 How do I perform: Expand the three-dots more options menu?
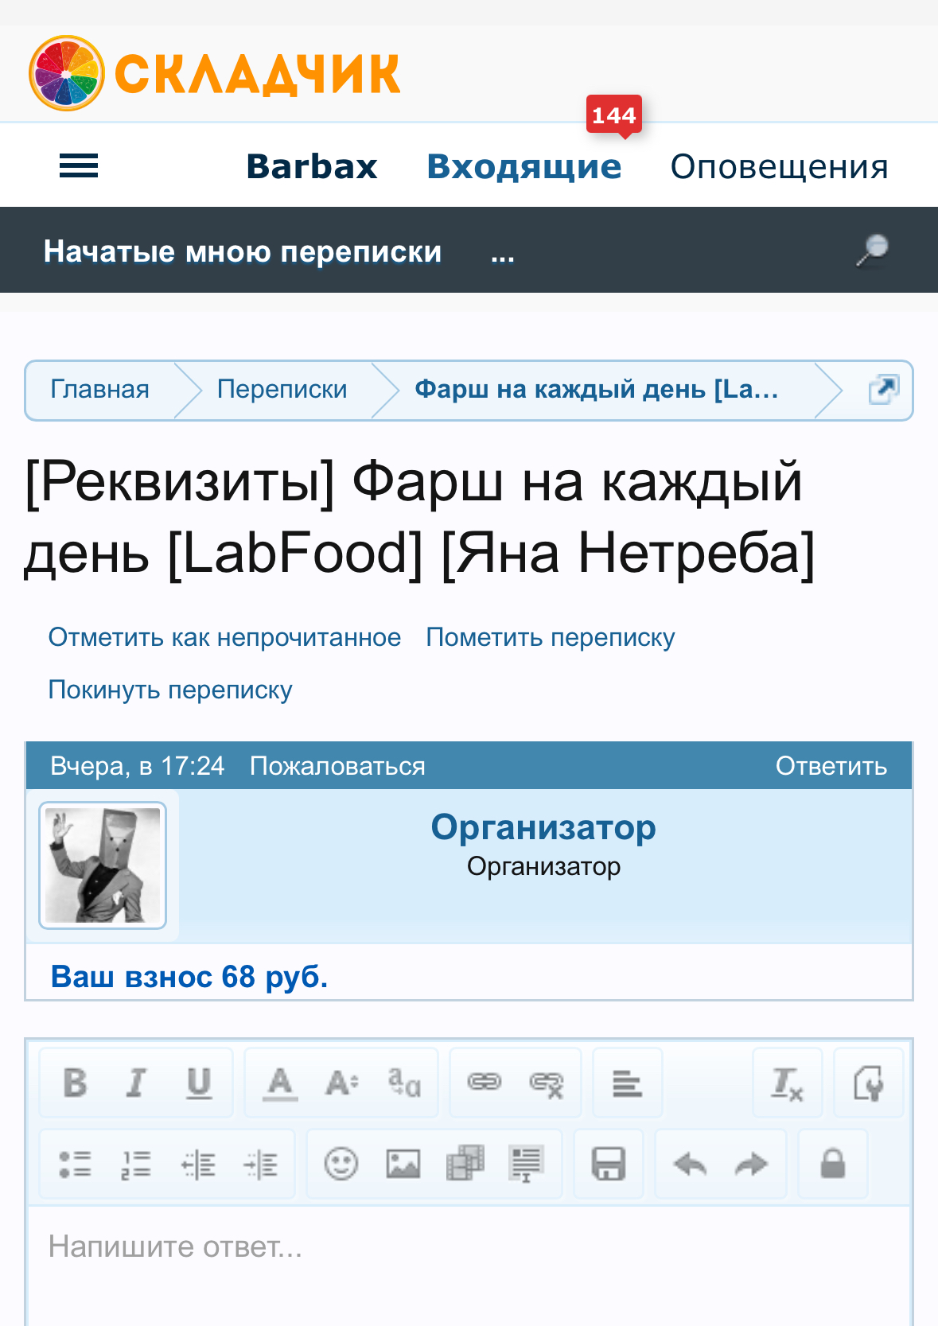coord(502,252)
